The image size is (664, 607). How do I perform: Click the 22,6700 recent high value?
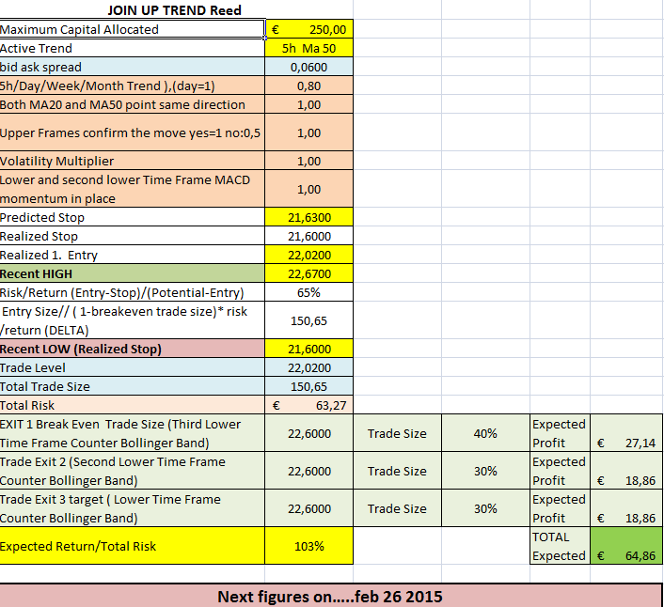pos(308,273)
